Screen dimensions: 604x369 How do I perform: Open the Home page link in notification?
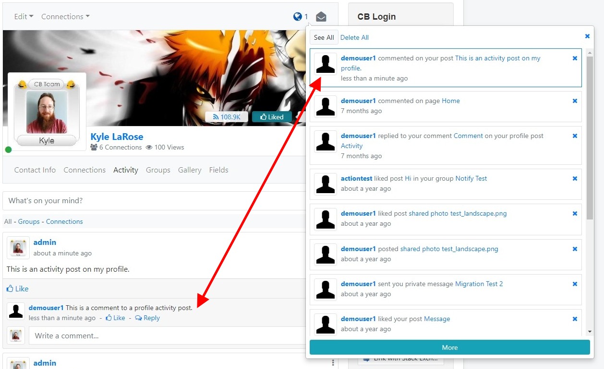(x=451, y=101)
